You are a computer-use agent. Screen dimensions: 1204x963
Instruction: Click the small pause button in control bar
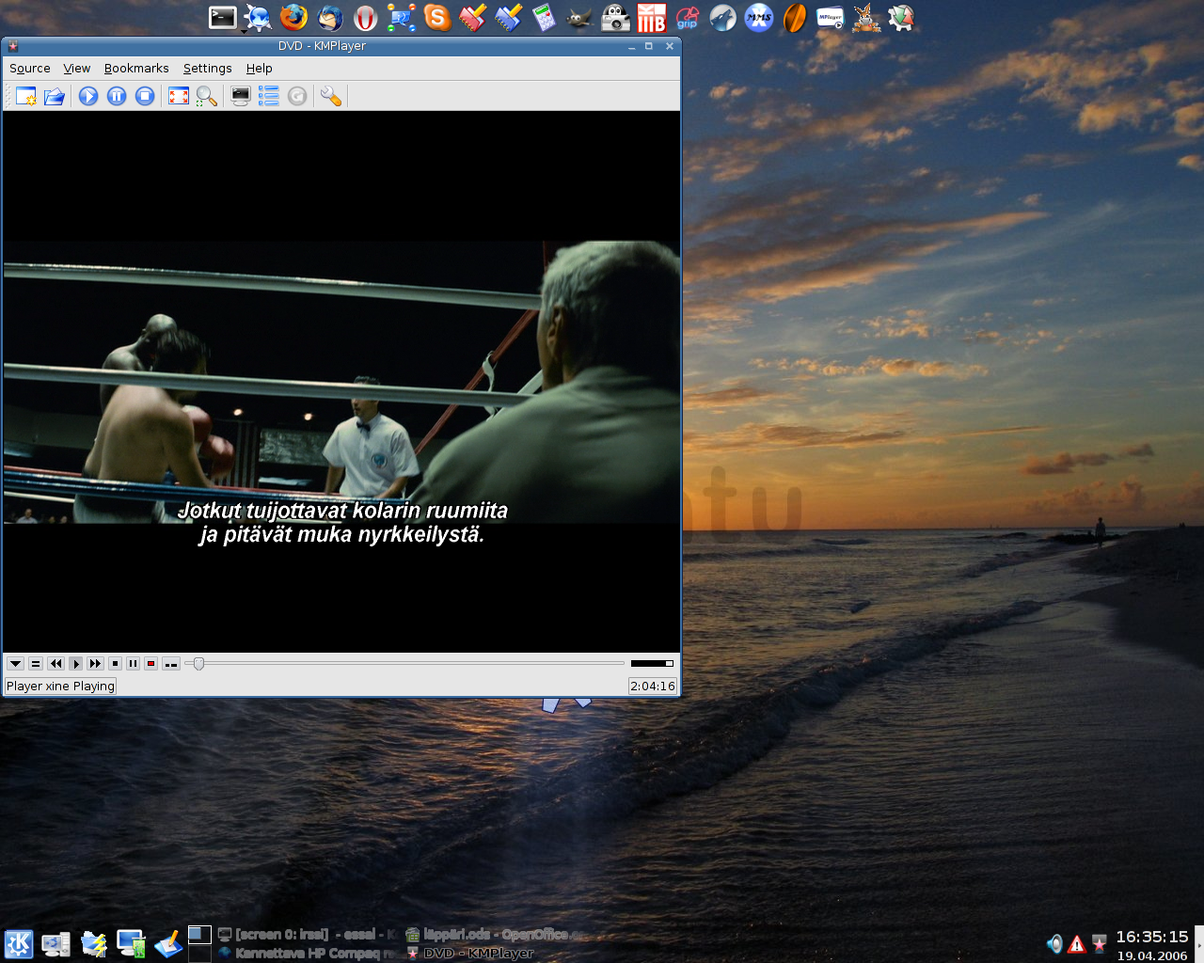133,664
